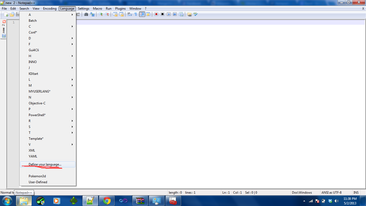
Task: Open the View menu
Action: point(36,9)
